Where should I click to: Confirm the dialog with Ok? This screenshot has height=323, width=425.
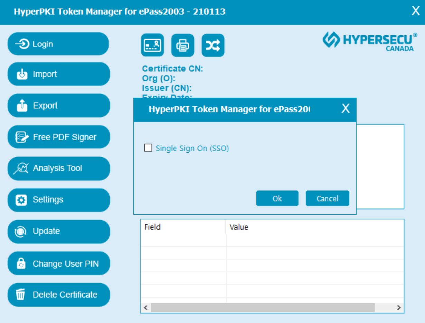[x=277, y=198]
